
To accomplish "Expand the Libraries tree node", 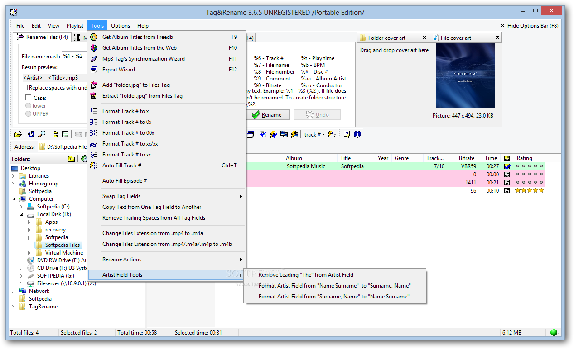I will [13, 176].
